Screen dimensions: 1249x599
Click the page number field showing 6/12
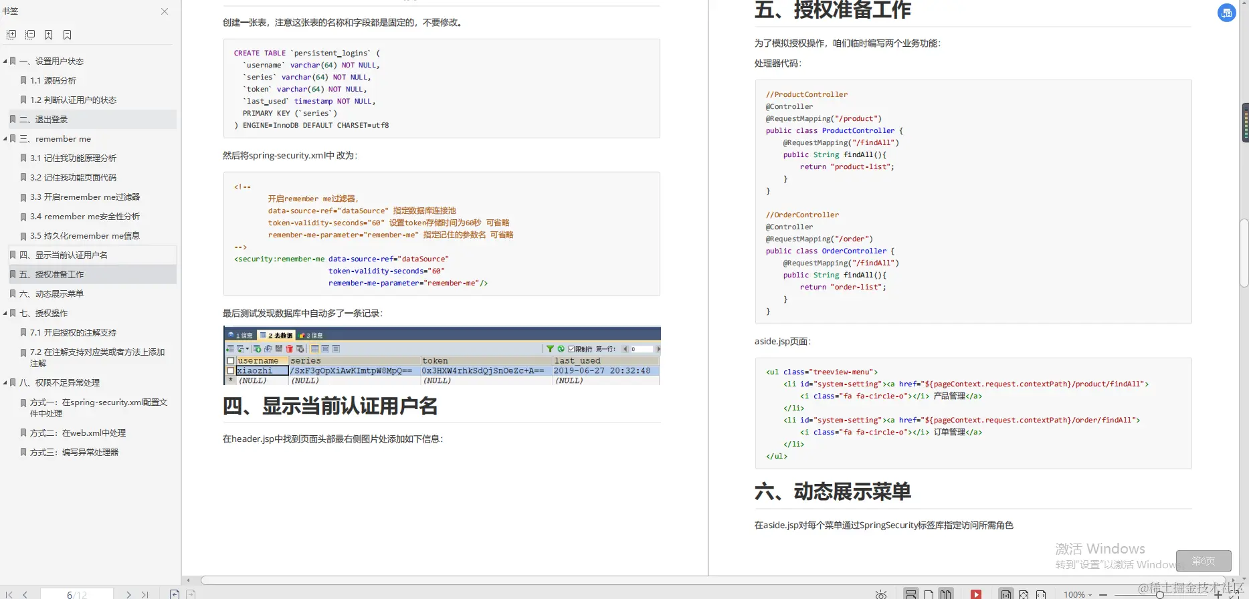point(77,594)
